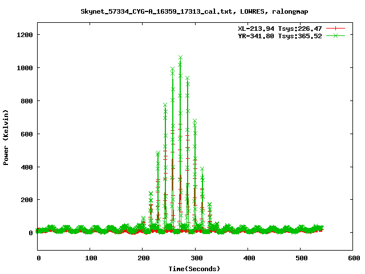Click the red XL legend line sample
365x274 pixels.
(335, 29)
